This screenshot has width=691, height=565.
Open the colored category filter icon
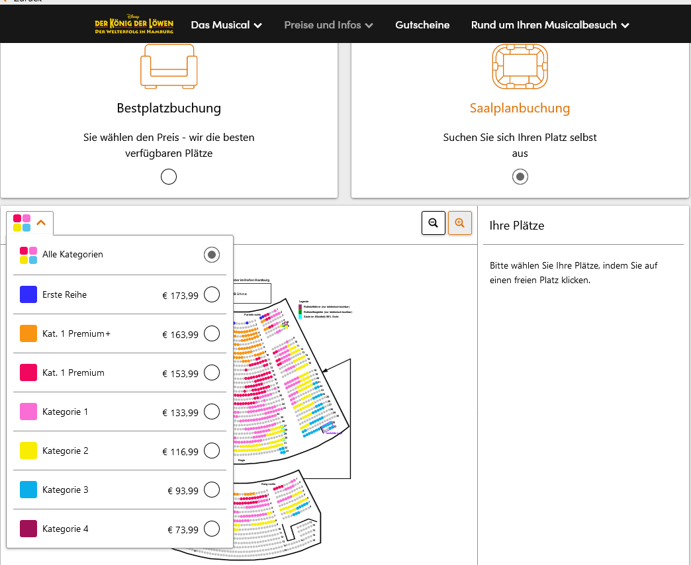tap(22, 223)
